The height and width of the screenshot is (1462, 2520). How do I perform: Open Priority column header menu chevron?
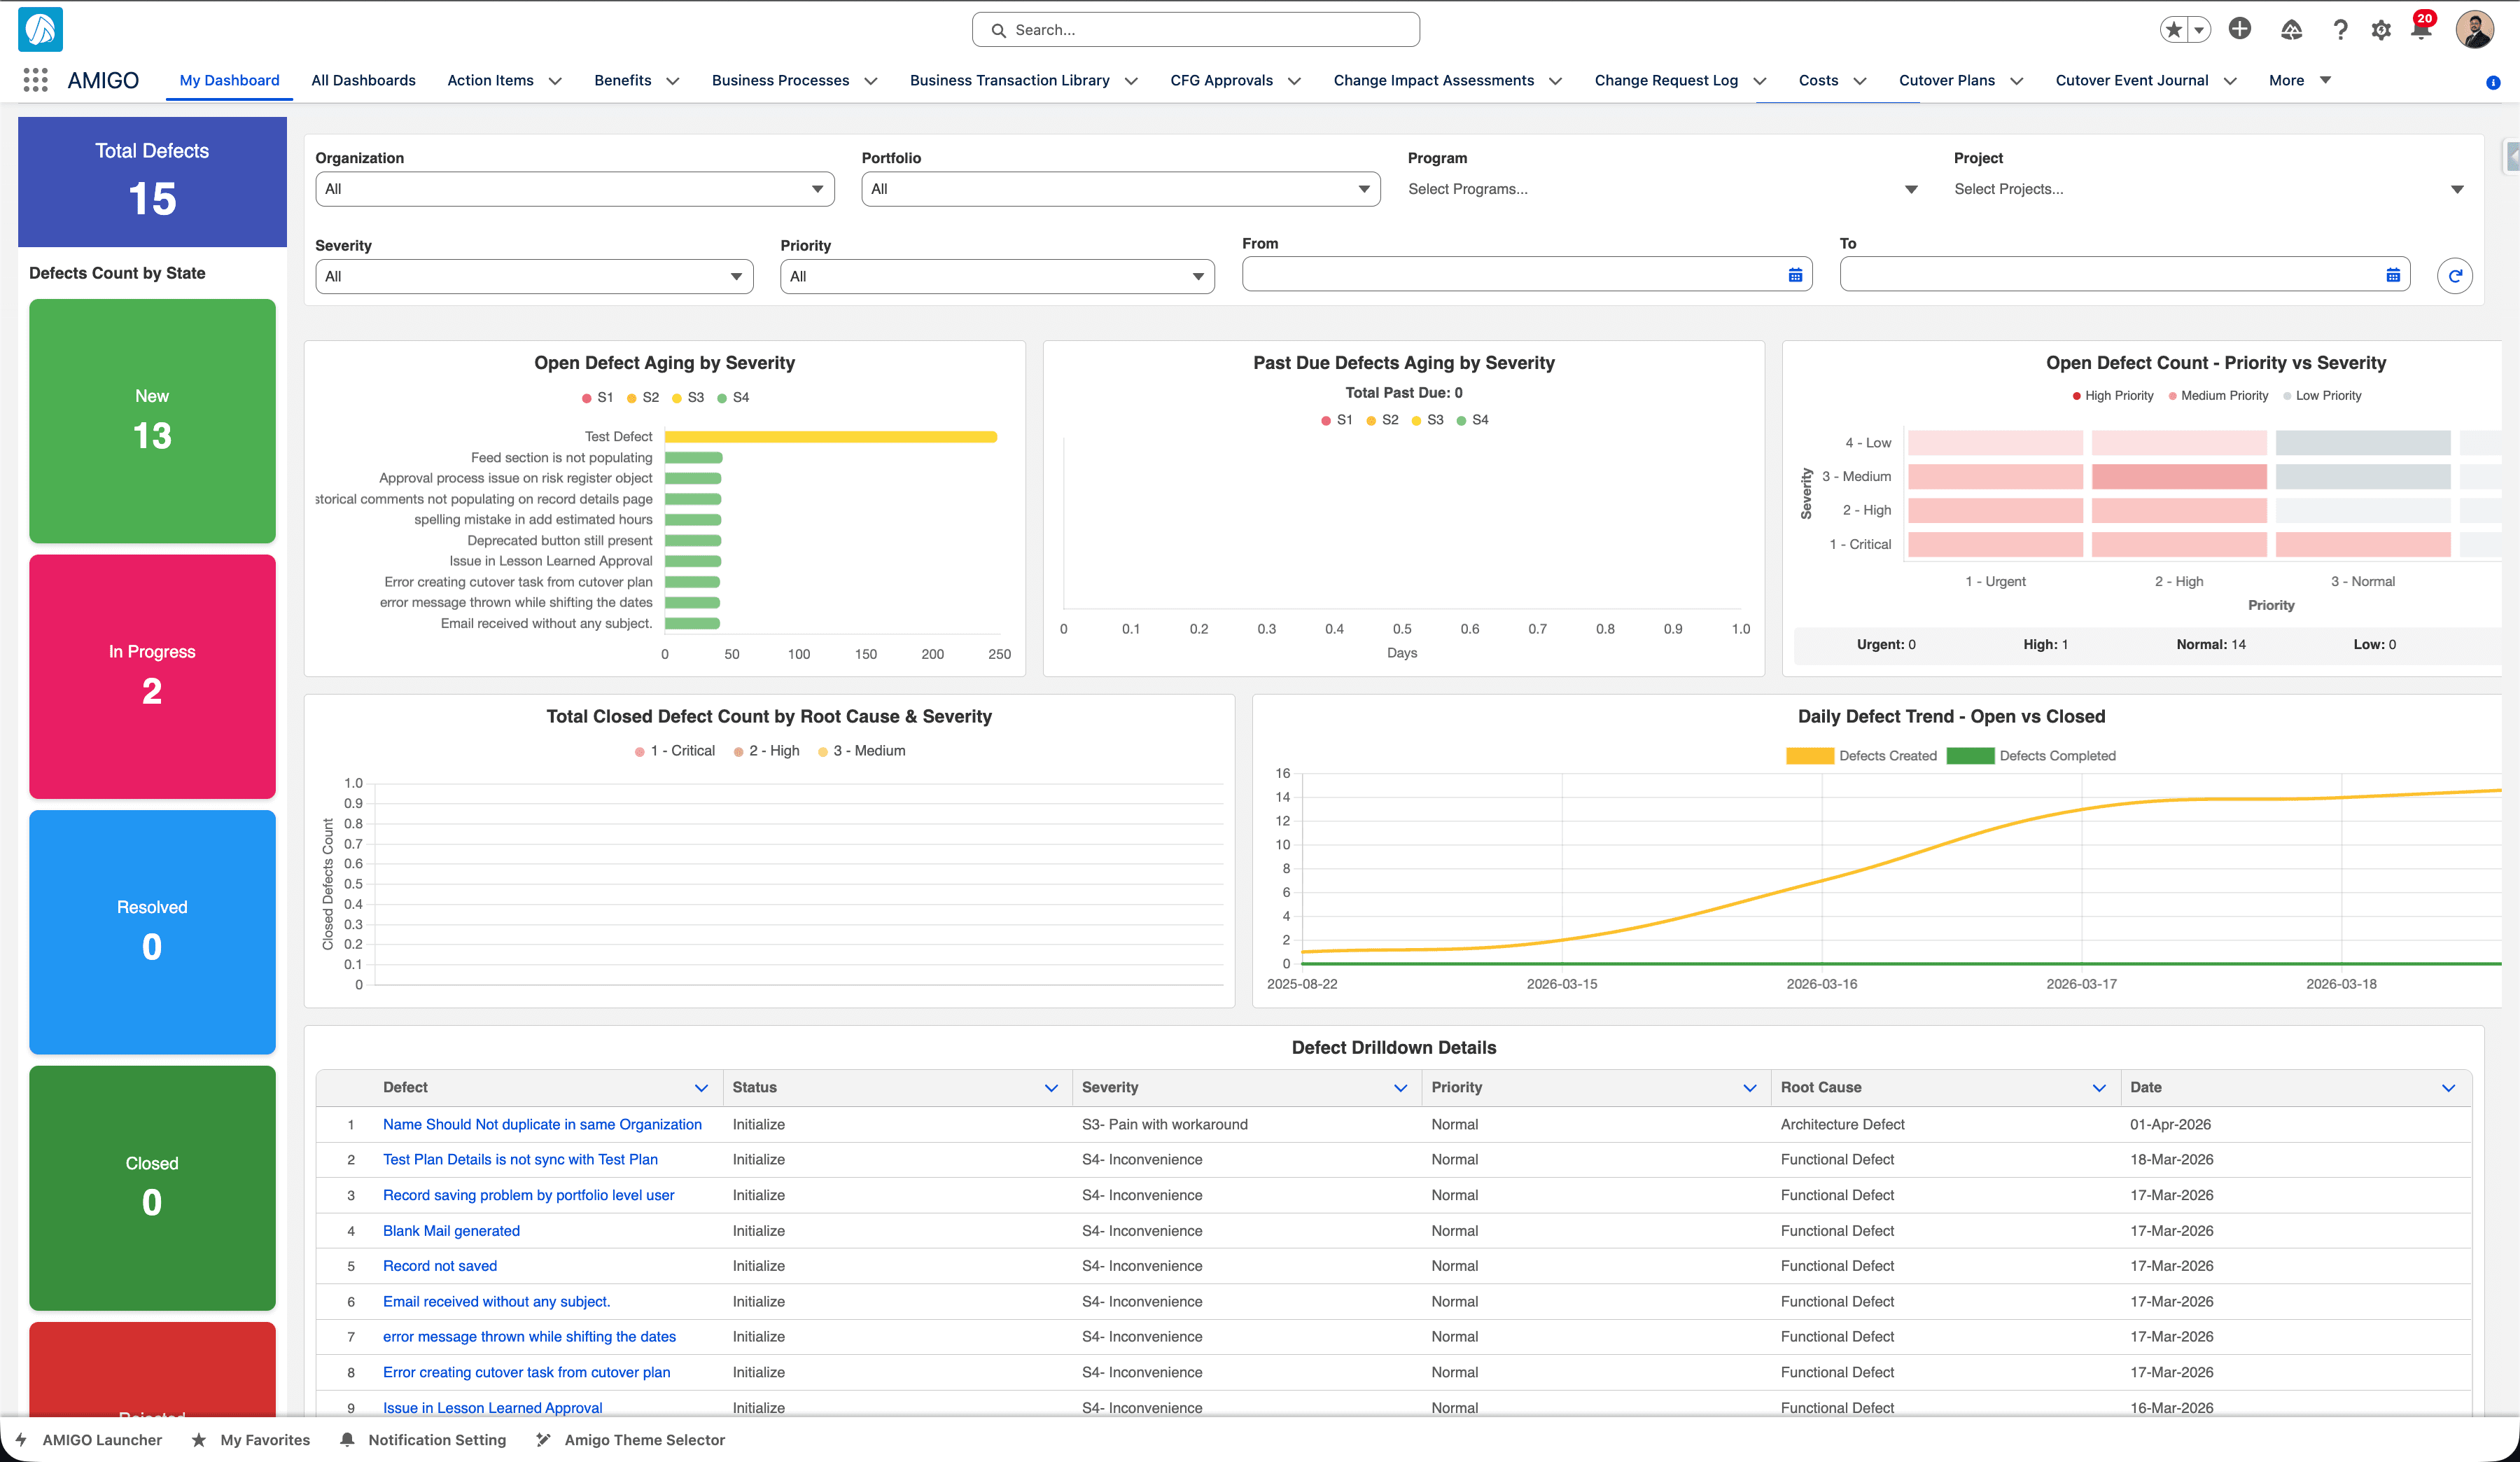(1749, 1088)
